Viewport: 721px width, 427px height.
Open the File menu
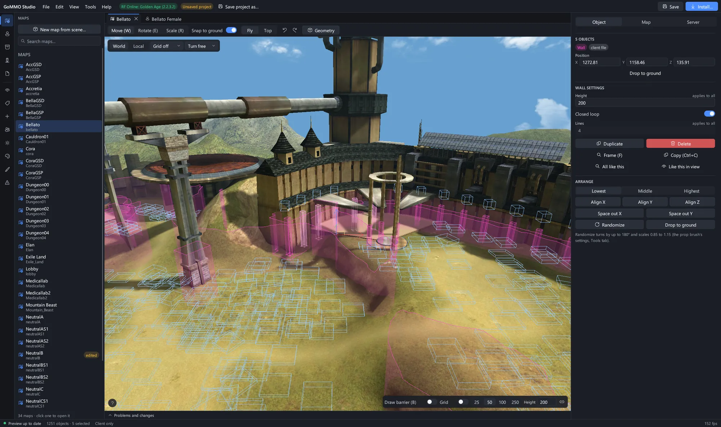coord(46,6)
